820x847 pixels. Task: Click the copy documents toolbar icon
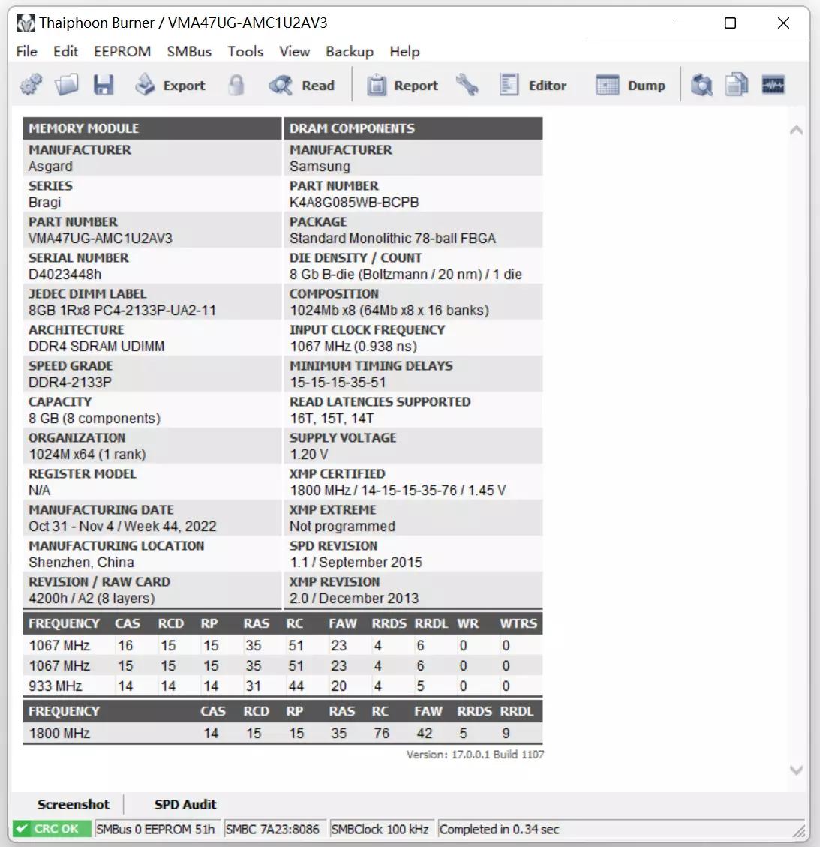coord(737,85)
